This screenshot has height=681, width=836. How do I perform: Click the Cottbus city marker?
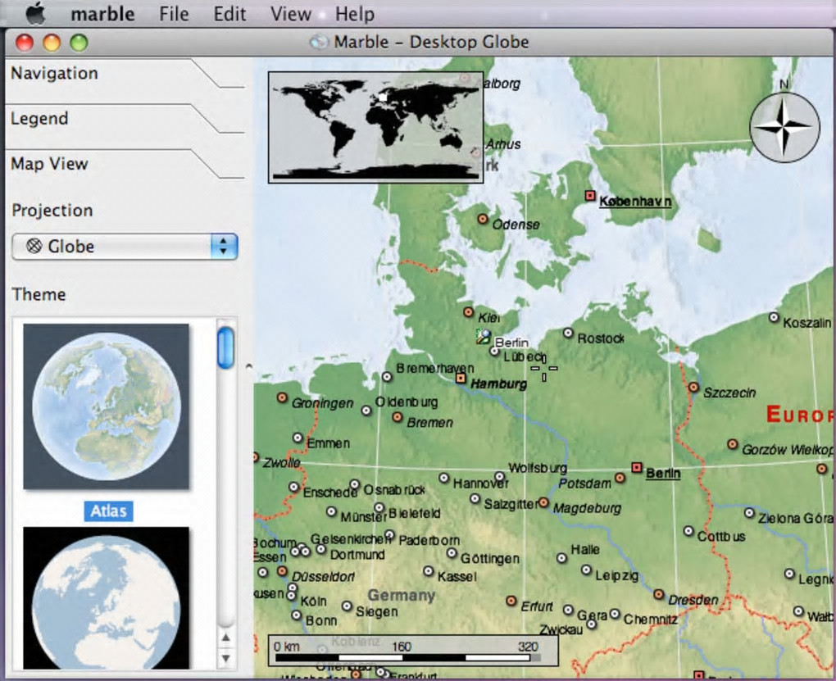[x=688, y=531]
